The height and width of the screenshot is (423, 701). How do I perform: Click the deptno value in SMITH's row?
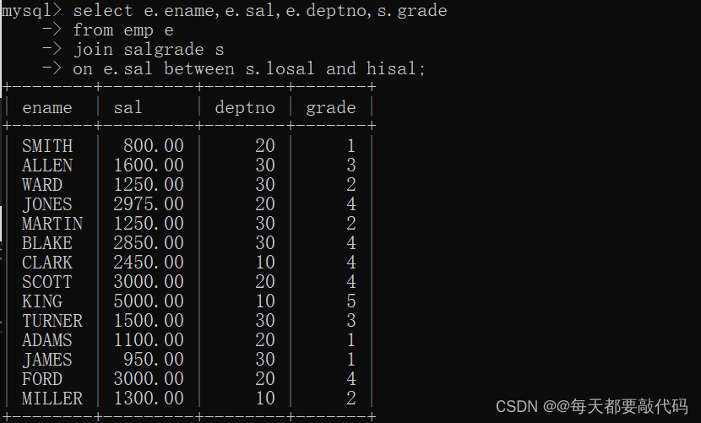265,146
